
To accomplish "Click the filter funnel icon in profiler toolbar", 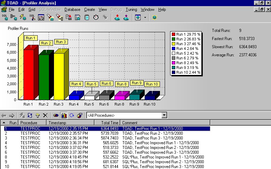I will (38, 115).
